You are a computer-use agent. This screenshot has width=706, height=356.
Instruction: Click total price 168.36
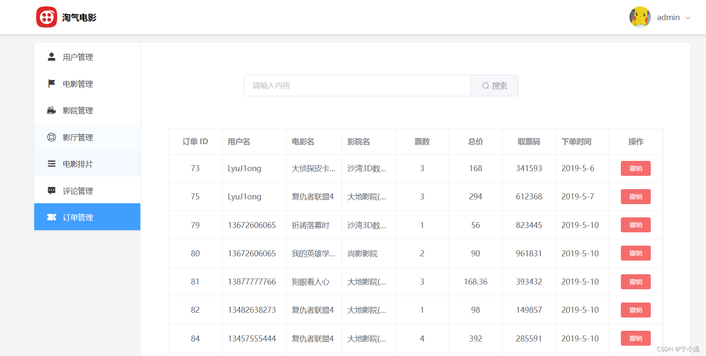(475, 282)
